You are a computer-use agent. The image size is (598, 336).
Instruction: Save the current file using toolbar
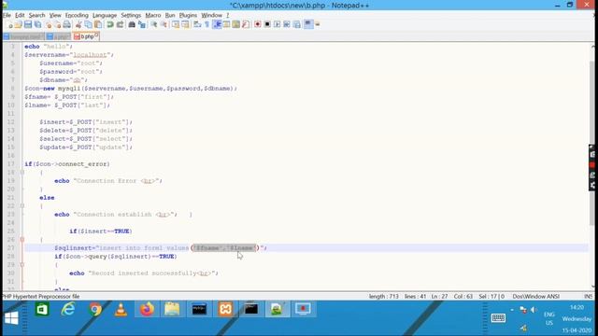[28, 25]
